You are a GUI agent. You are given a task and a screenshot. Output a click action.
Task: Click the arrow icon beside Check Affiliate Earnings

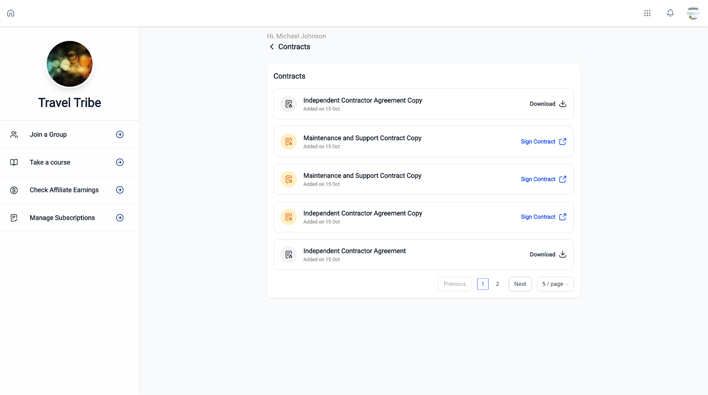120,190
